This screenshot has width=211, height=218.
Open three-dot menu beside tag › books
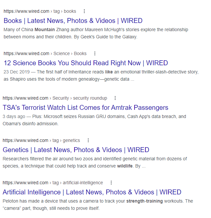point(84,11)
